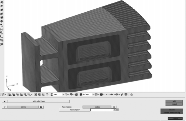Click the bottom icon in left sidebar
This screenshot has height=121, width=186.
2,44
